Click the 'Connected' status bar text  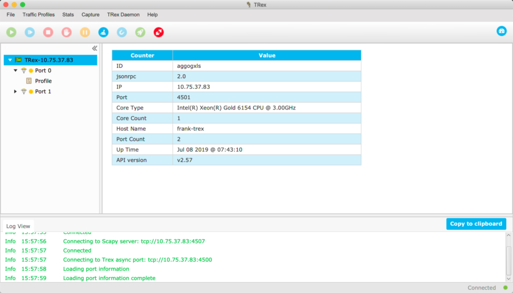(482, 287)
